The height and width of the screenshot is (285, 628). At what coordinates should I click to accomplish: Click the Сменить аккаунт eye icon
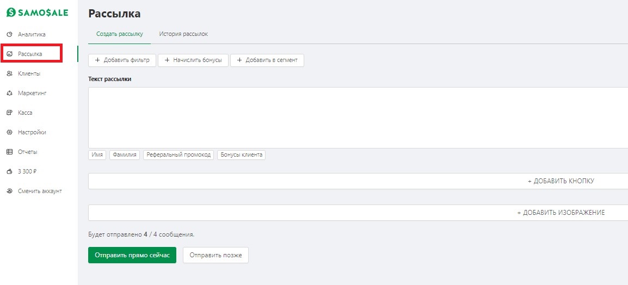tap(10, 191)
